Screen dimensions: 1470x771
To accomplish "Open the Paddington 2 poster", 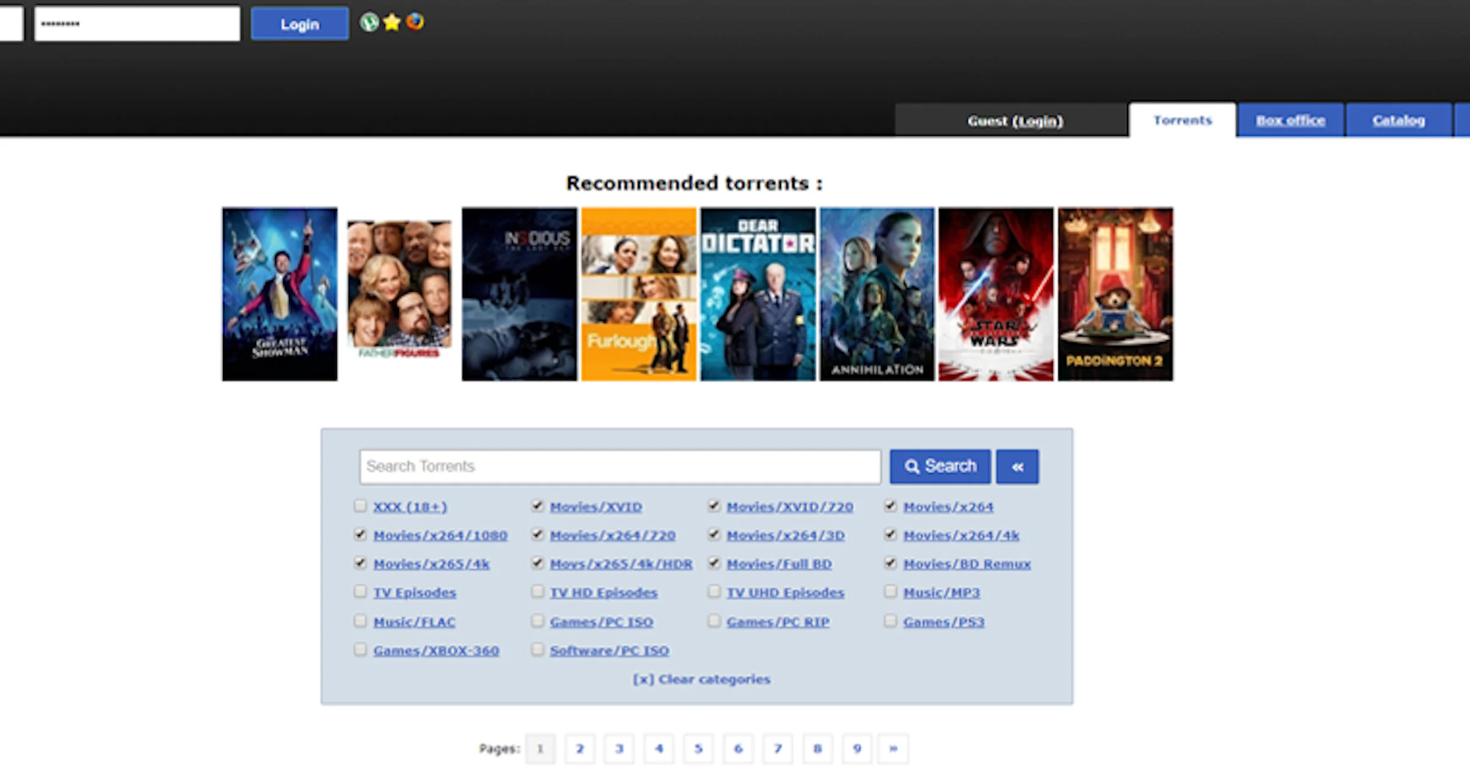I will click(x=1115, y=294).
